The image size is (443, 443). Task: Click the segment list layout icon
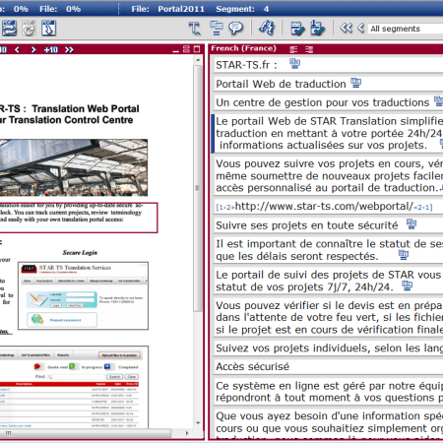[x=217, y=28]
